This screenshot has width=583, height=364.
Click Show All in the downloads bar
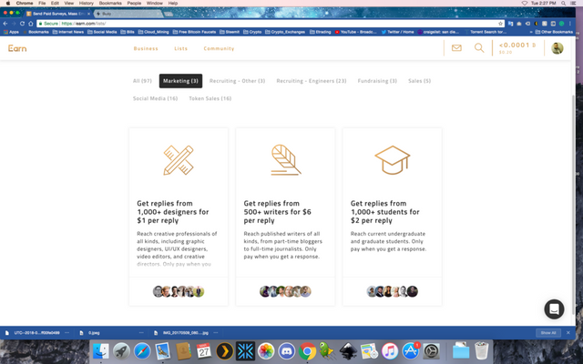tap(548, 333)
